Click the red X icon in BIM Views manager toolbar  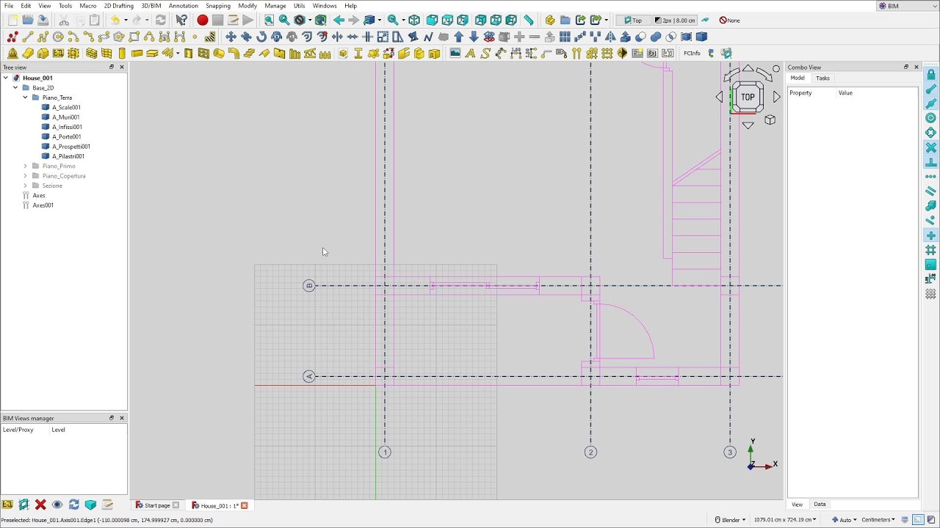click(40, 505)
